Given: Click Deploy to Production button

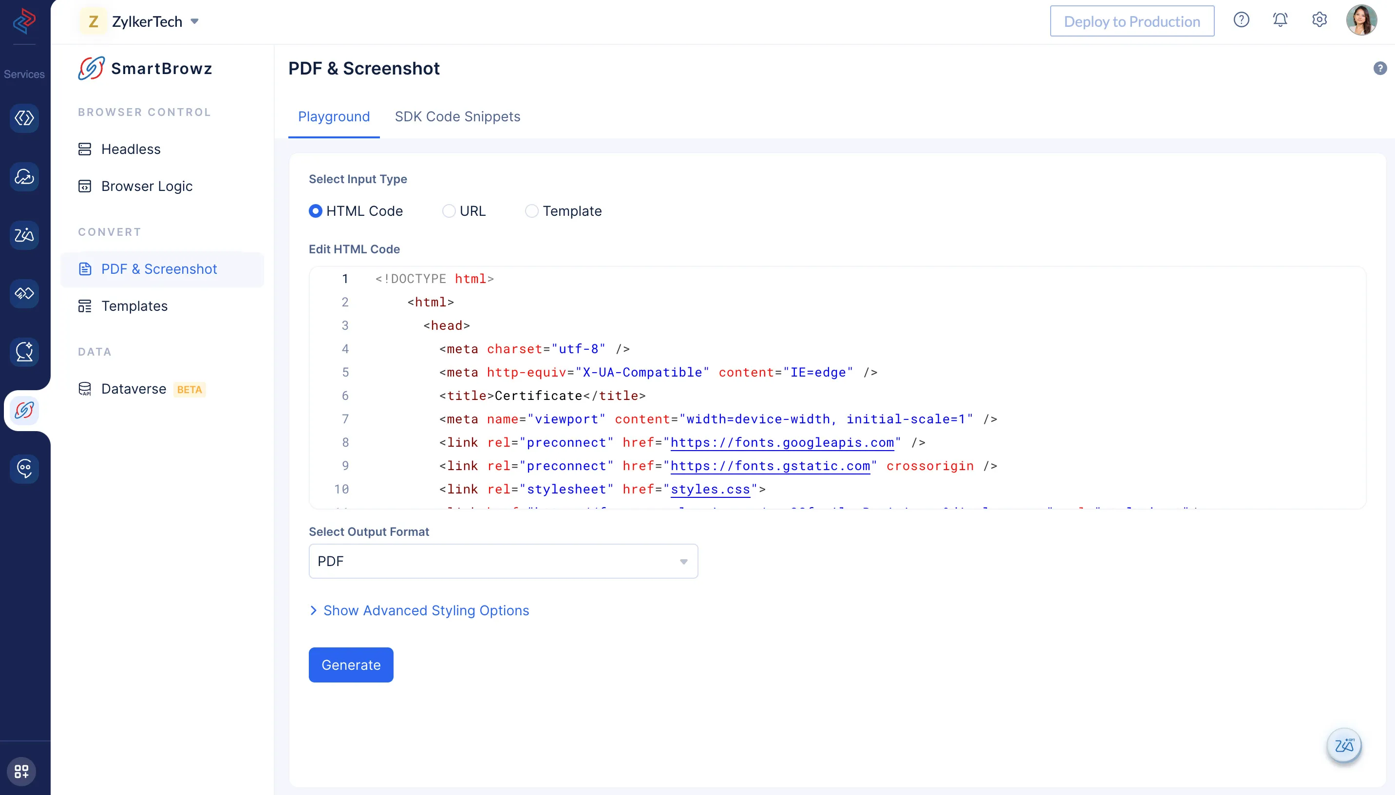Looking at the screenshot, I should (x=1132, y=21).
